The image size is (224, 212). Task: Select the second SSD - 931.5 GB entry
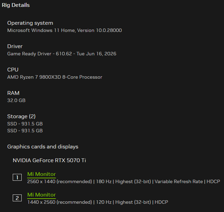(25, 131)
